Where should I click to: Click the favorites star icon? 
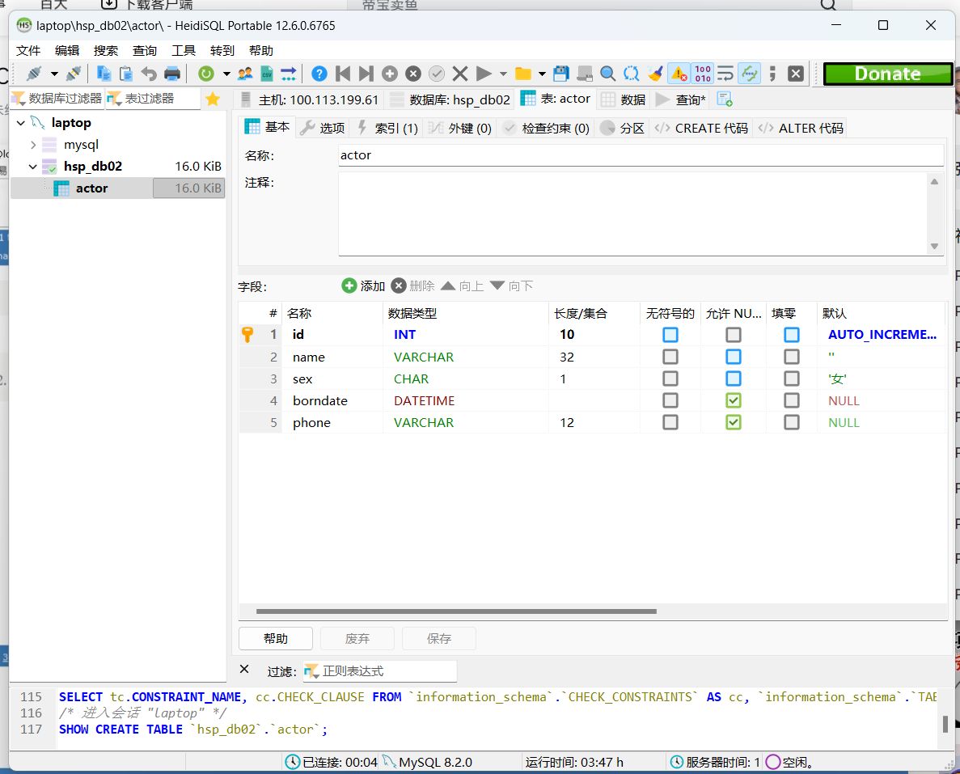tap(213, 99)
